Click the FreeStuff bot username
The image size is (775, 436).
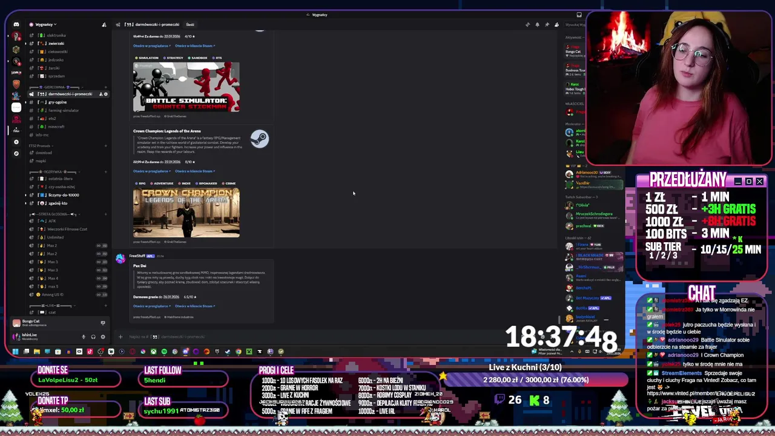tap(137, 256)
